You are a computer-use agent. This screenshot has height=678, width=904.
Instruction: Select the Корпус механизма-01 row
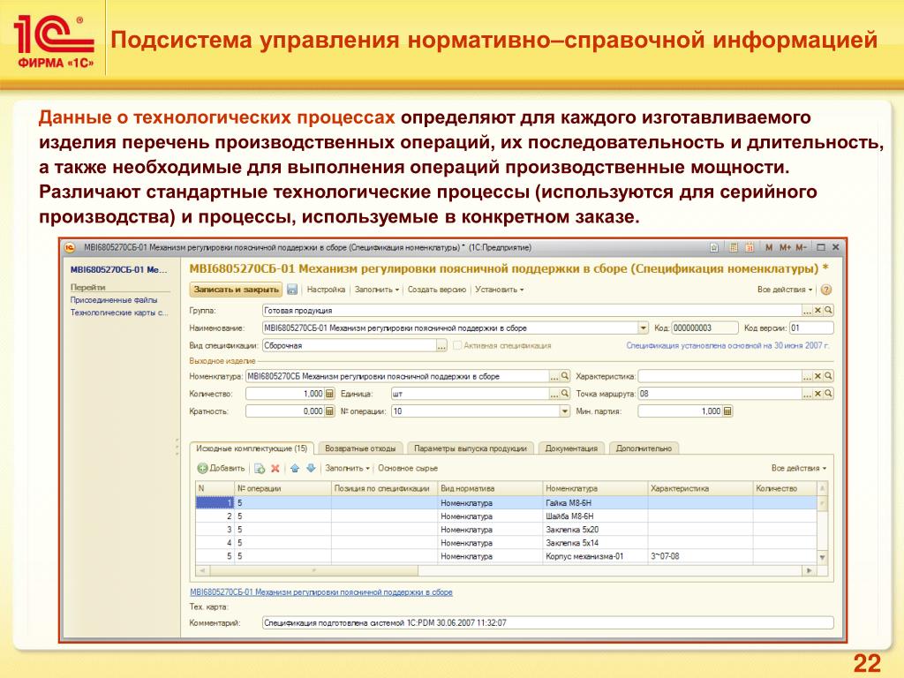pyautogui.click(x=506, y=556)
